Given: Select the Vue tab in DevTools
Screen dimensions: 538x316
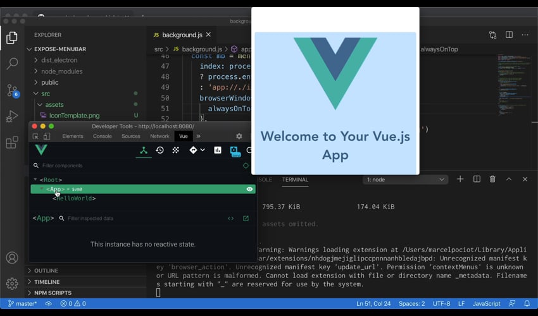Looking at the screenshot, I should [184, 137].
